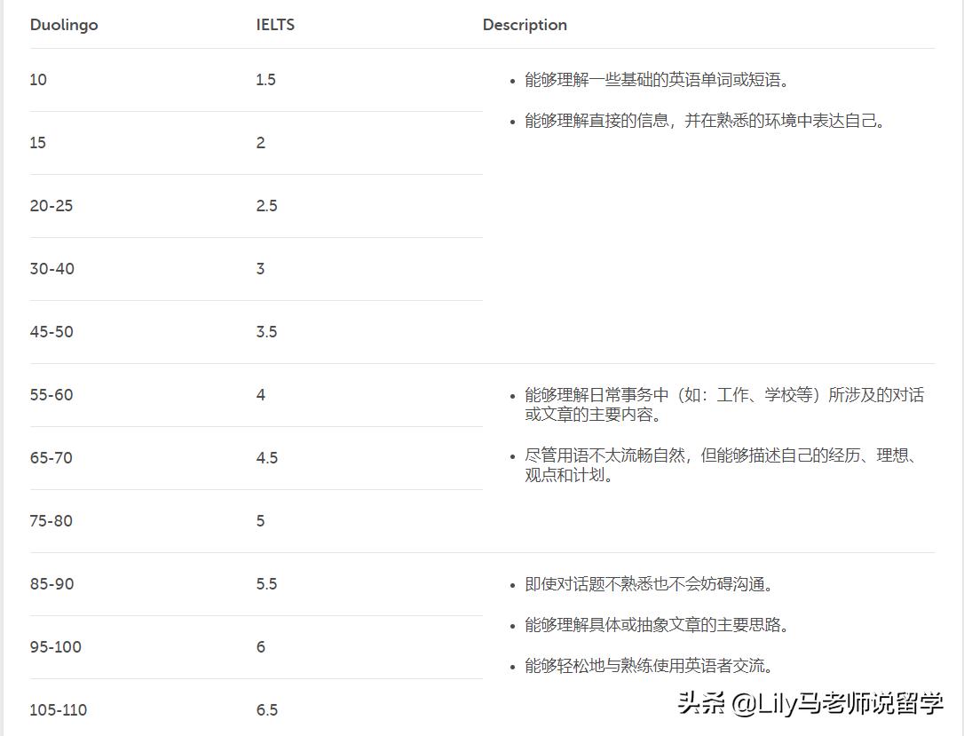Image resolution: width=964 pixels, height=736 pixels.
Task: Click the Description column header
Action: (x=525, y=25)
